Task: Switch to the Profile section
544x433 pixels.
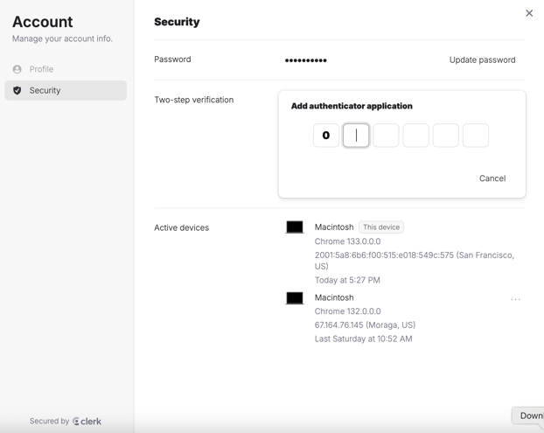Action: (41, 69)
